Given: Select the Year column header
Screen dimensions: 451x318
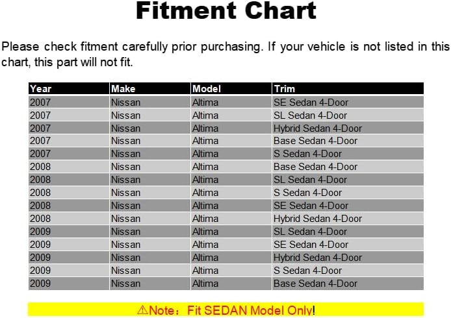Looking at the screenshot, I should click(x=69, y=88).
